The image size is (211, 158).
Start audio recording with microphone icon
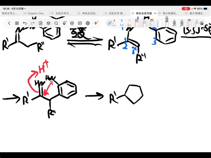65,23
